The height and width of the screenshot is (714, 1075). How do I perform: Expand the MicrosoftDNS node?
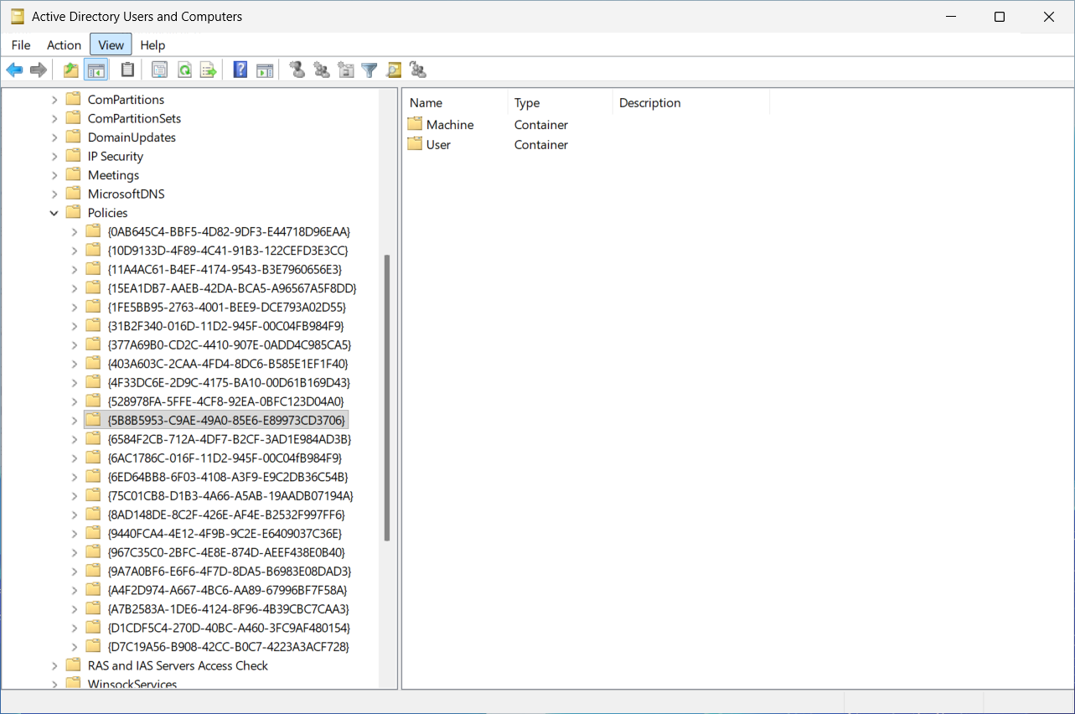pos(54,194)
